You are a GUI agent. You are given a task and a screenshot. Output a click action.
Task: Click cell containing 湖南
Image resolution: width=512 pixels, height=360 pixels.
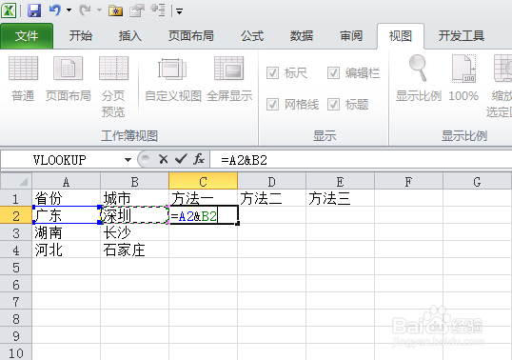coord(67,232)
